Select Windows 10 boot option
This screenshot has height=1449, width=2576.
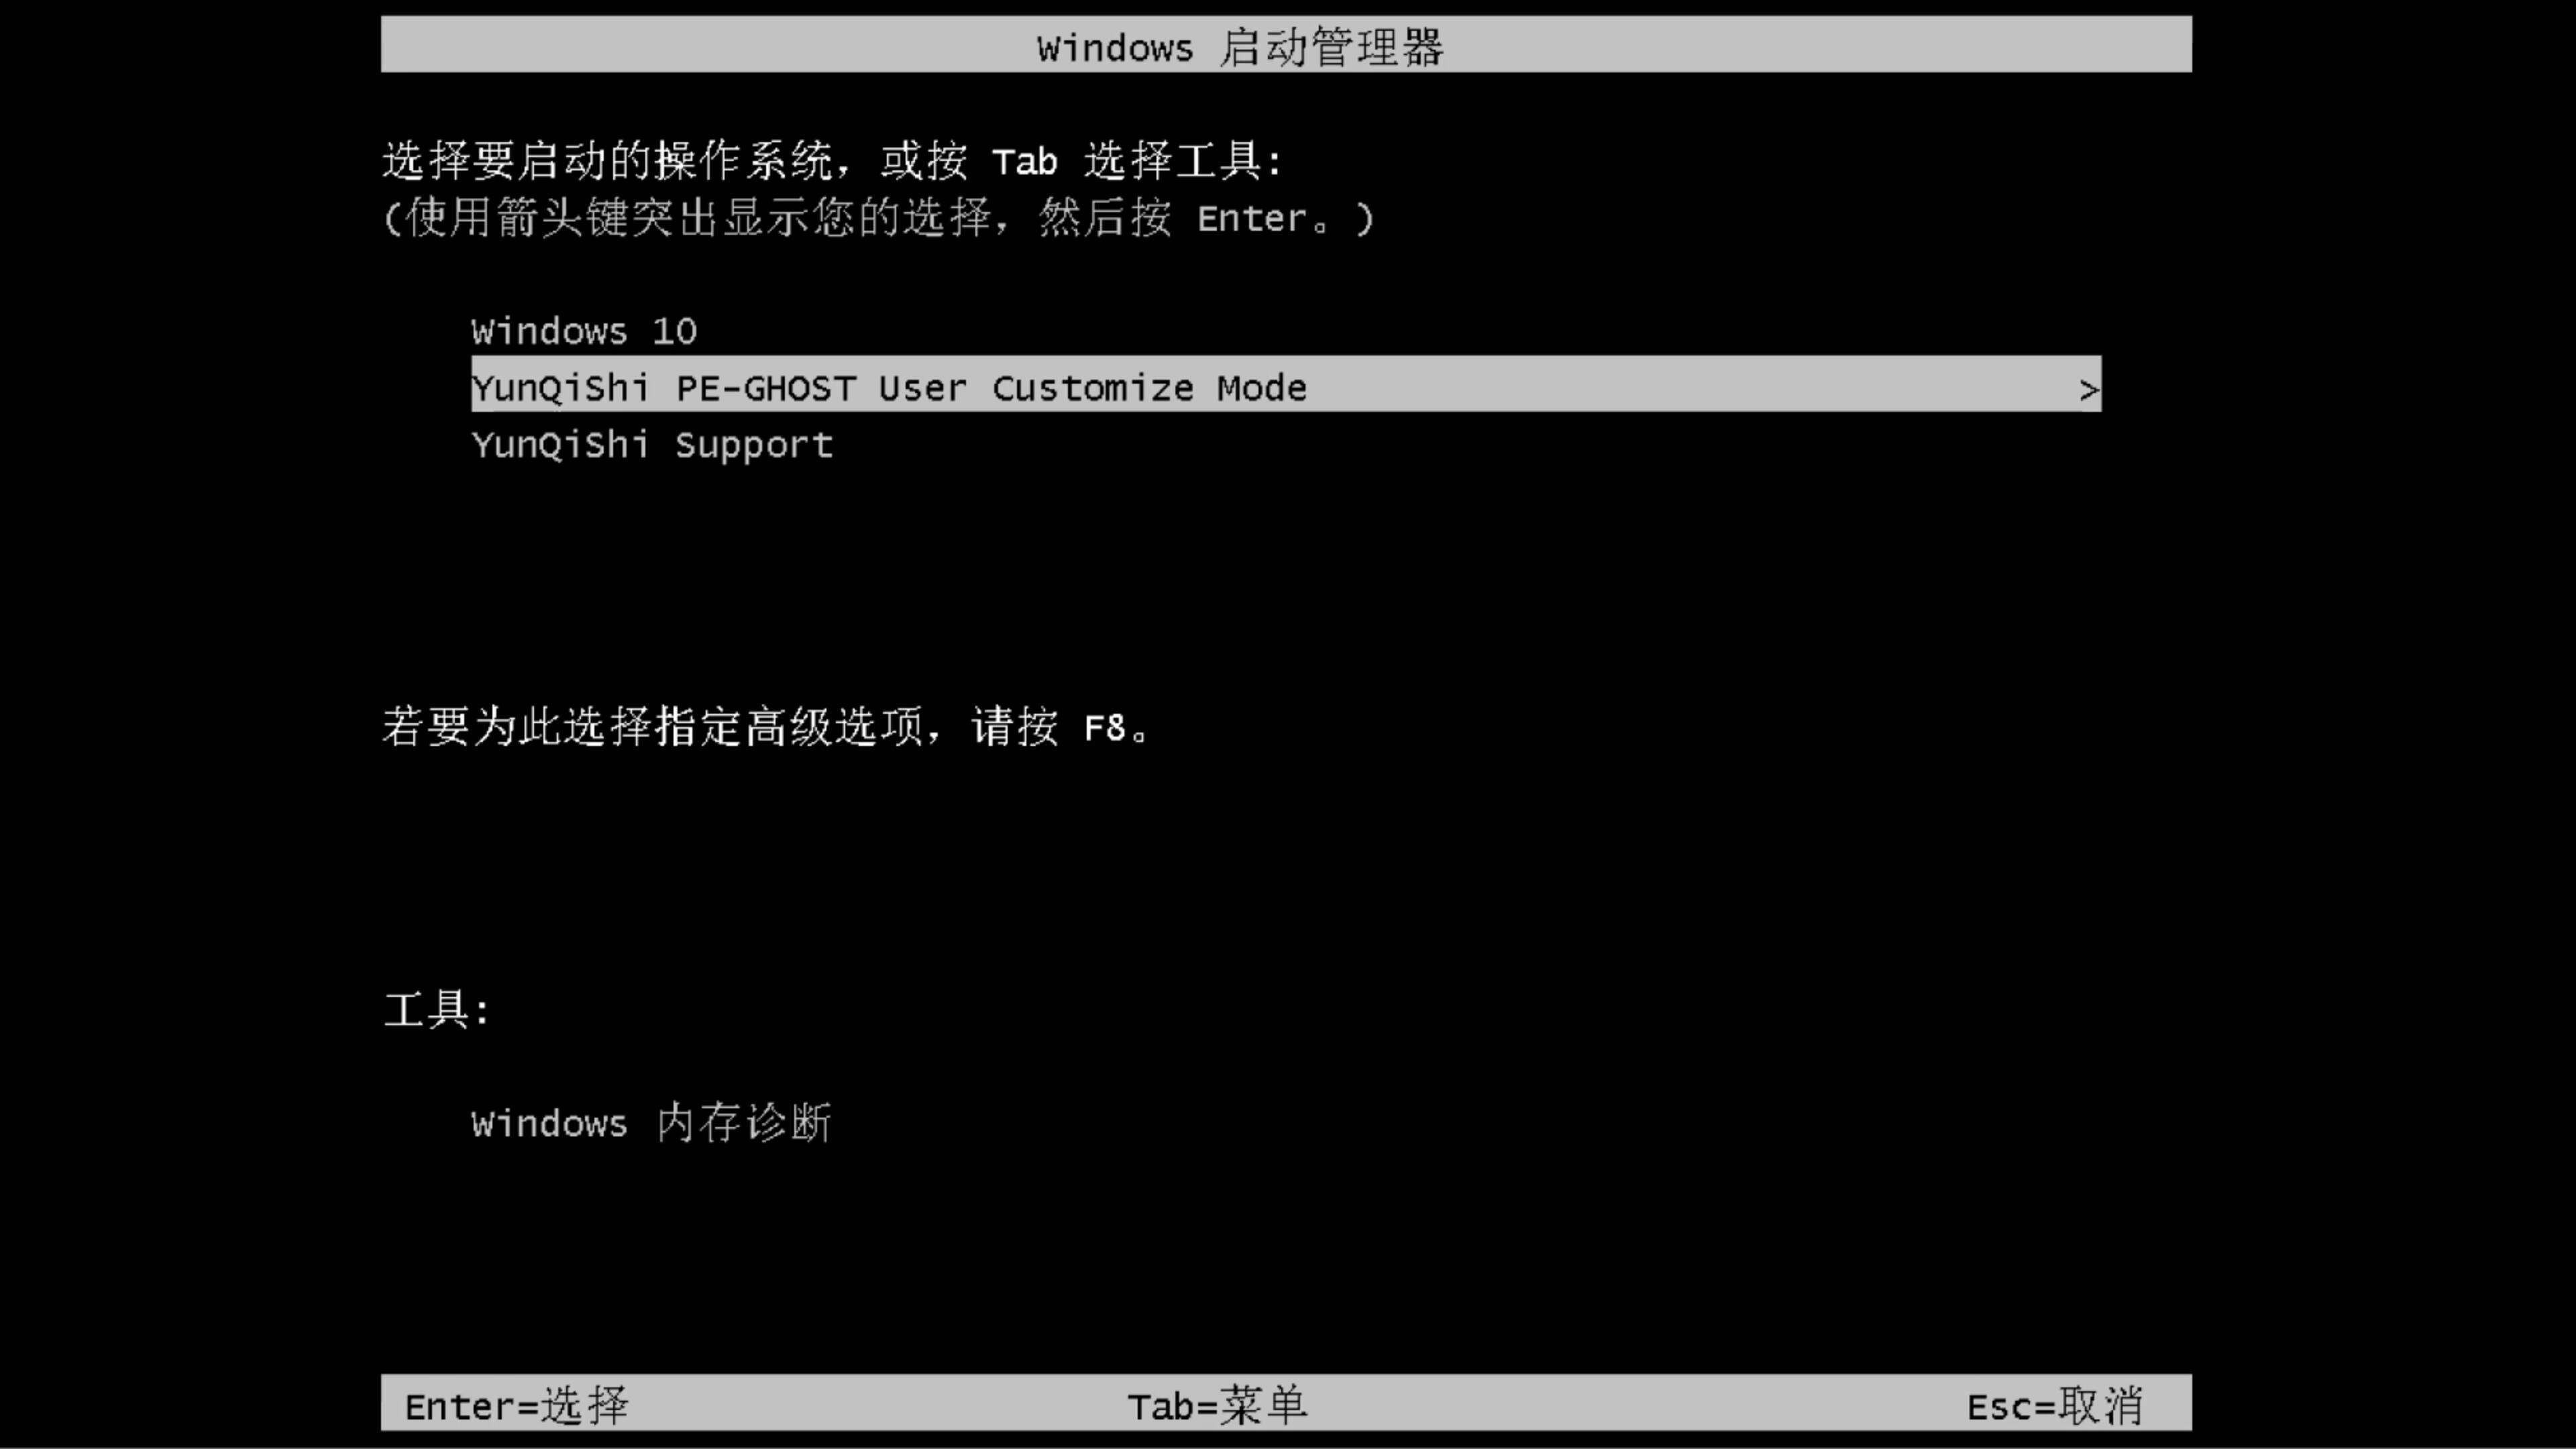click(582, 331)
